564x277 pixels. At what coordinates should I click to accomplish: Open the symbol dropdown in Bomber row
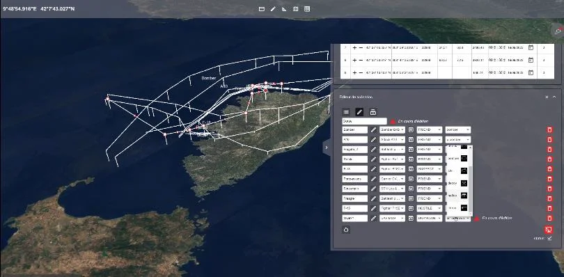pyautogui.click(x=458, y=130)
